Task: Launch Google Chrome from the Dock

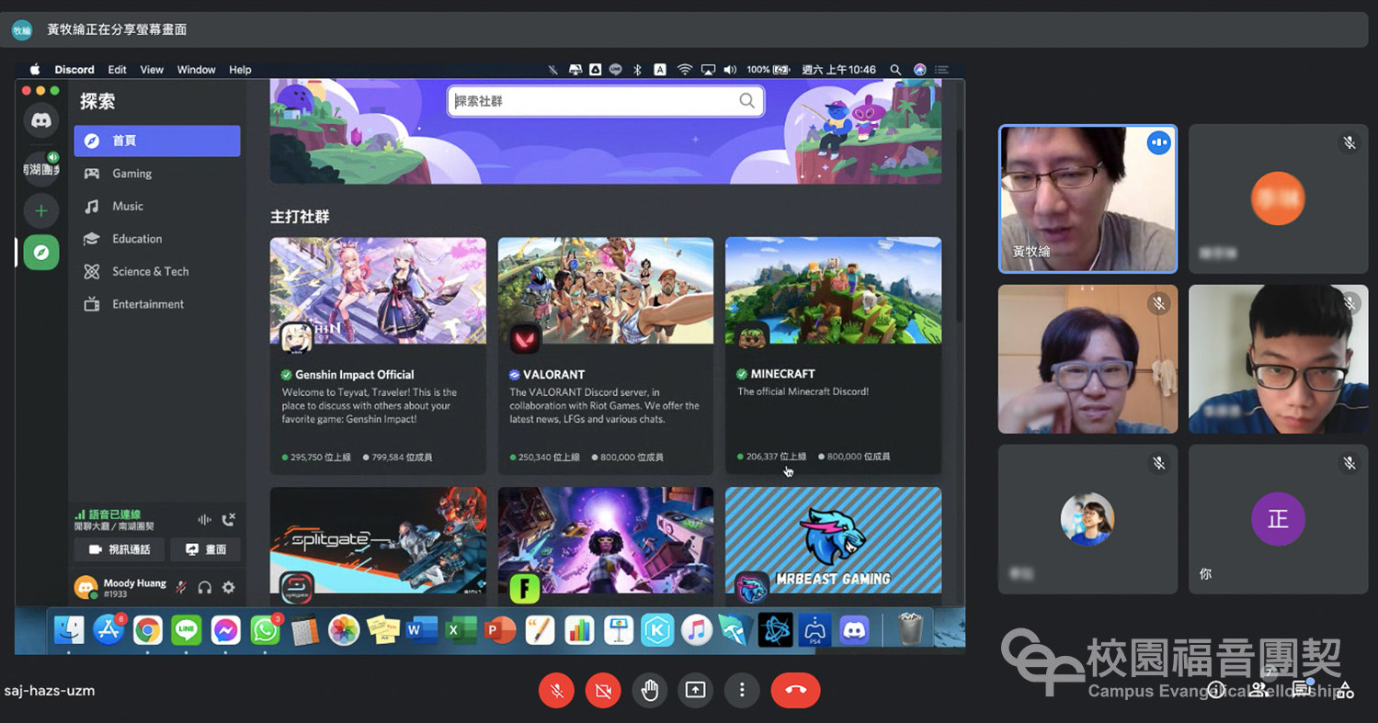Action: pos(148,630)
